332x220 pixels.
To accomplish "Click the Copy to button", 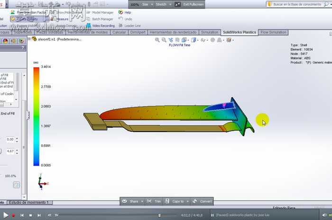I will tap(175, 202).
